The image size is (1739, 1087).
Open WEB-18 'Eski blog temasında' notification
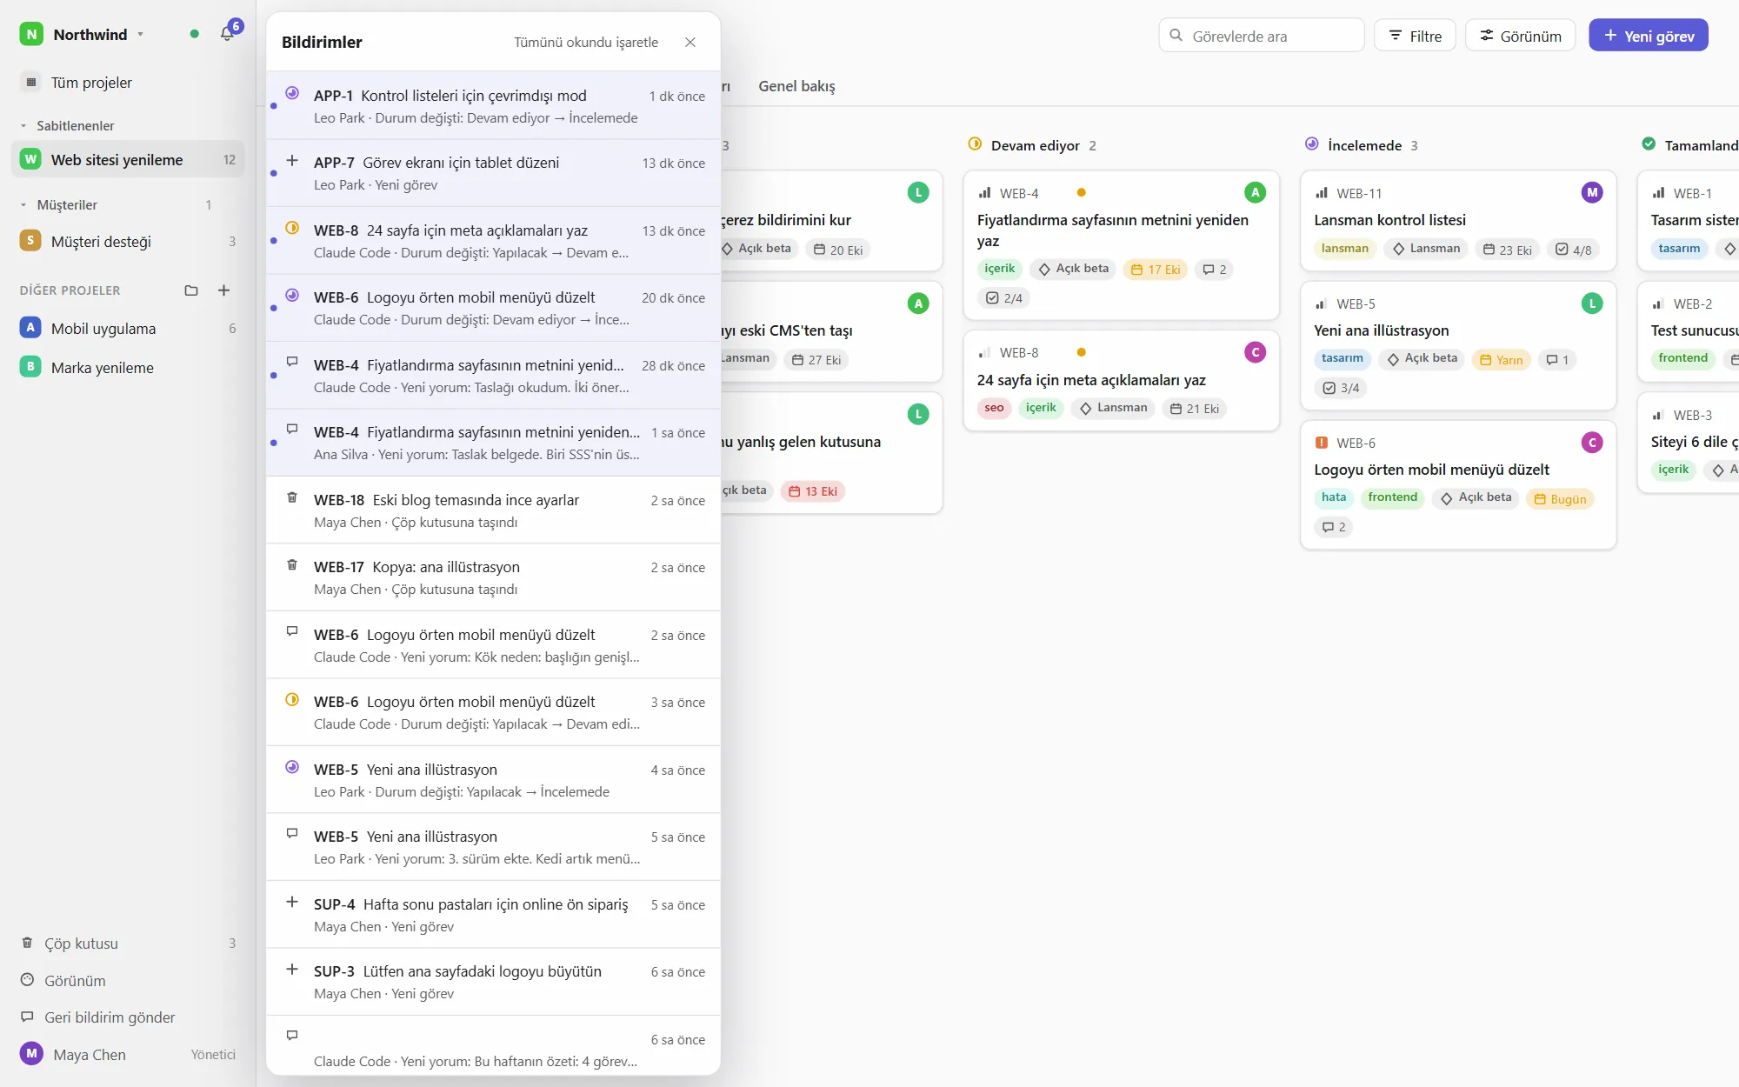point(493,510)
